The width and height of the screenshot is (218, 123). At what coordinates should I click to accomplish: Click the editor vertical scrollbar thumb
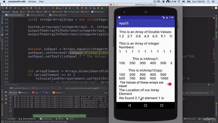[x=214, y=54]
